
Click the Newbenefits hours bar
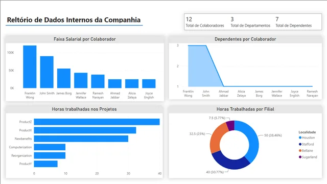(81, 139)
